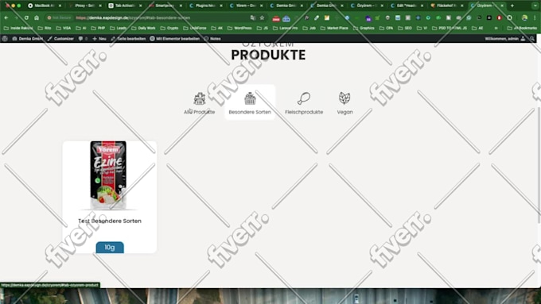Open the Demka GmbH admin bar link

[x=28, y=39]
